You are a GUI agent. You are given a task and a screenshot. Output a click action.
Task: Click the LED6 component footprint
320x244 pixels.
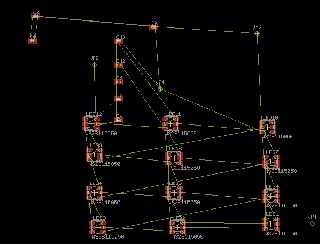(x=94, y=193)
